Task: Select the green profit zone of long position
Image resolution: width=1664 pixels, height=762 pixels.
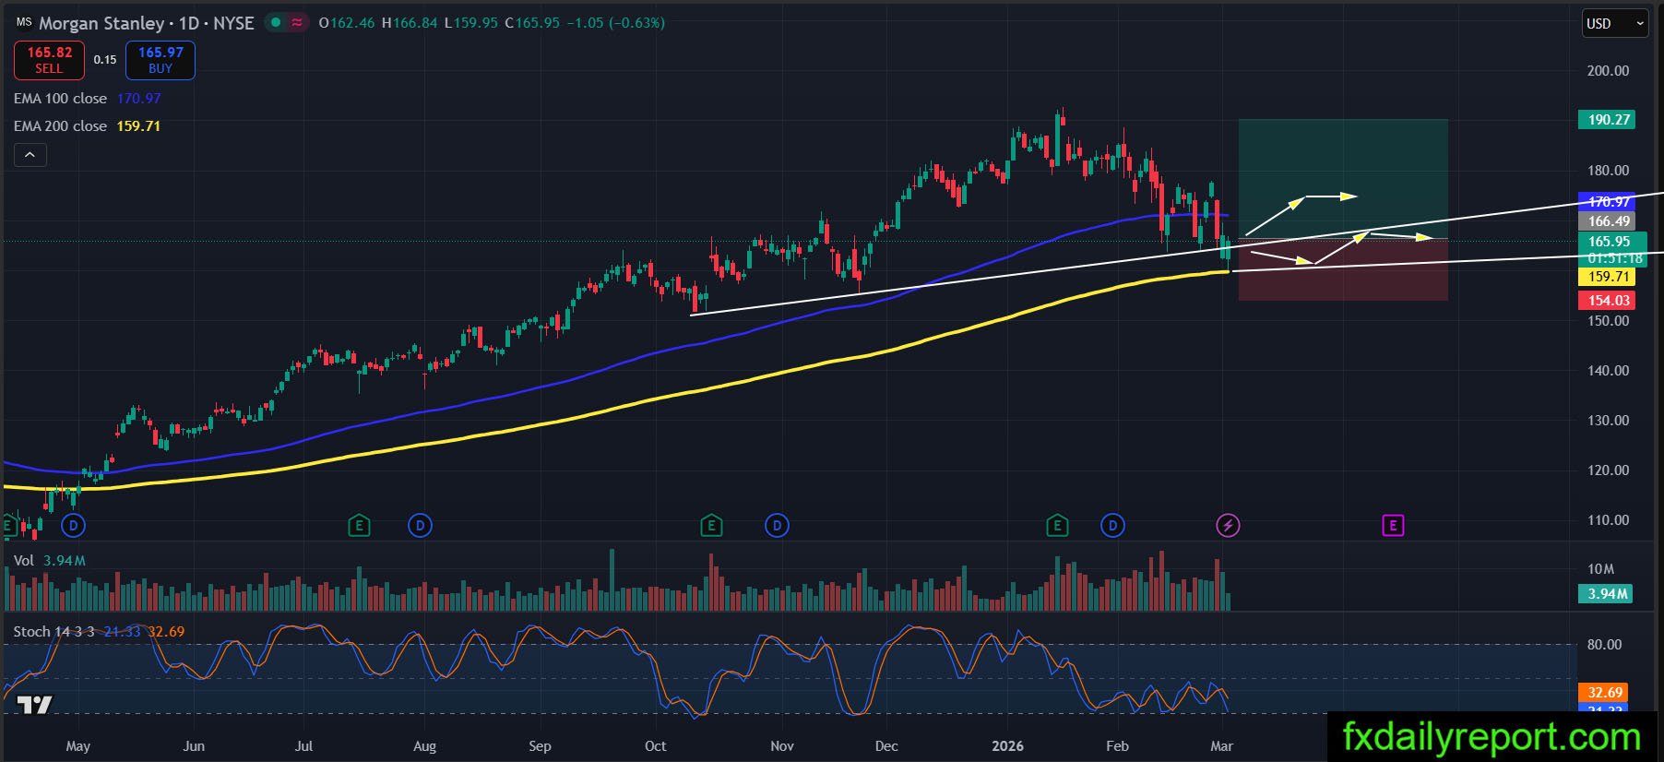Action: (1343, 179)
